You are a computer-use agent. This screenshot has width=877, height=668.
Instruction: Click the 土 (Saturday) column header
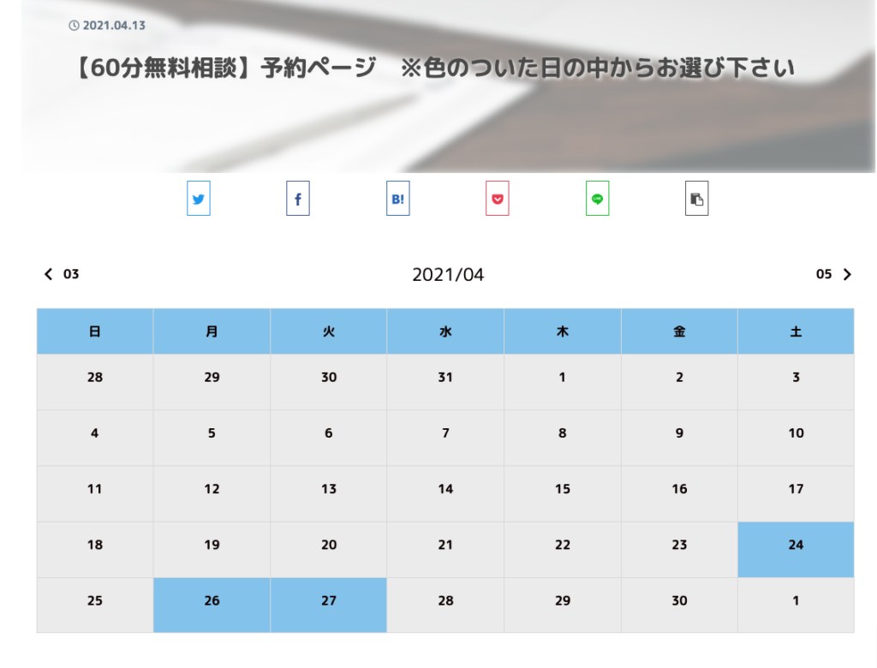coord(796,331)
